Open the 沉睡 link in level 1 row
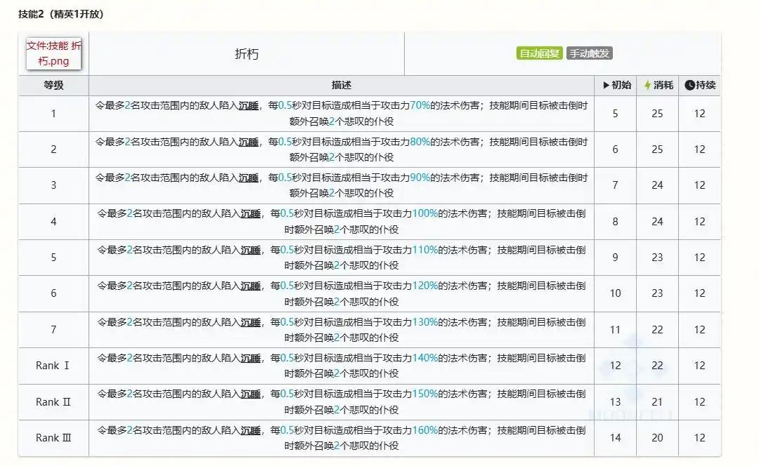Screen dimensions: 759x466 [249, 105]
